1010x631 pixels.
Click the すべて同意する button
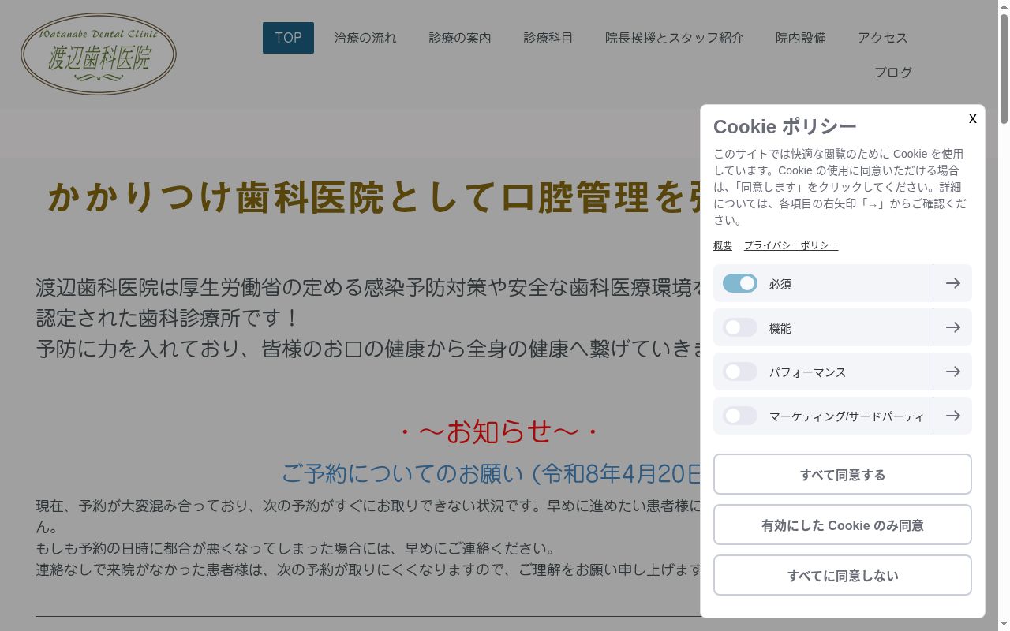[x=843, y=474]
